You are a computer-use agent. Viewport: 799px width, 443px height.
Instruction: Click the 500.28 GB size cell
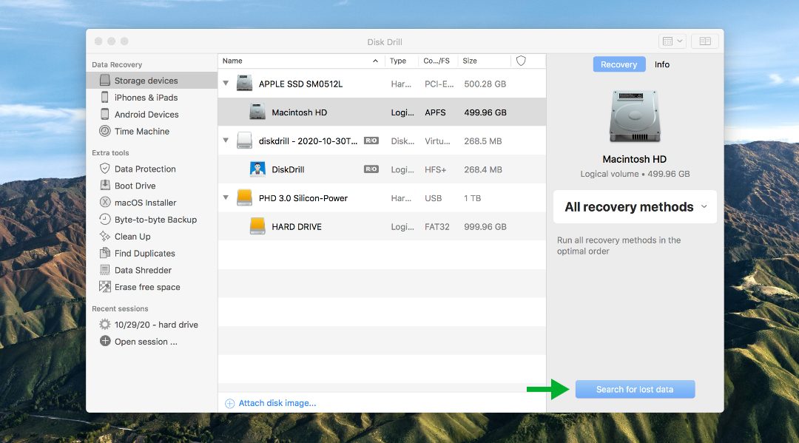click(x=485, y=84)
